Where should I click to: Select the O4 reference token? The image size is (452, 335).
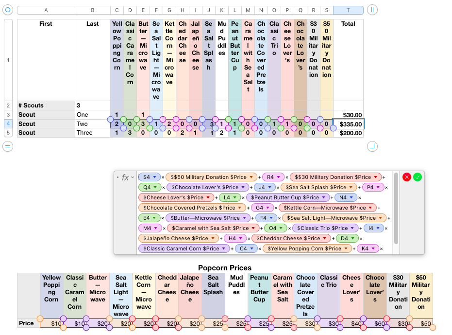point(275,228)
